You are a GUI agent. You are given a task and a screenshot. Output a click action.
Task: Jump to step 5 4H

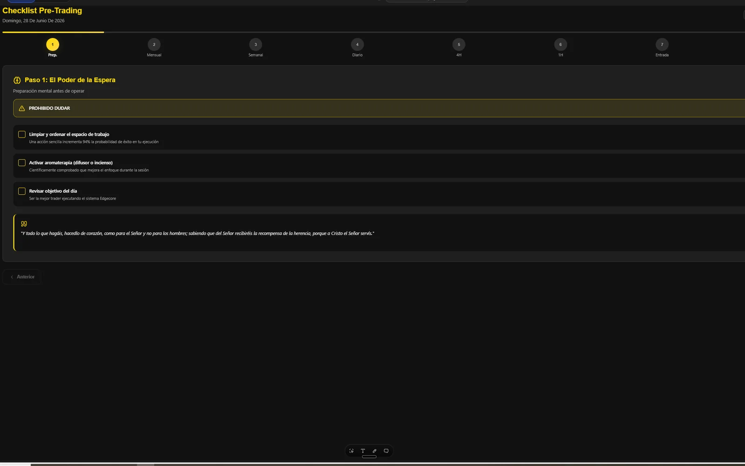pos(459,45)
